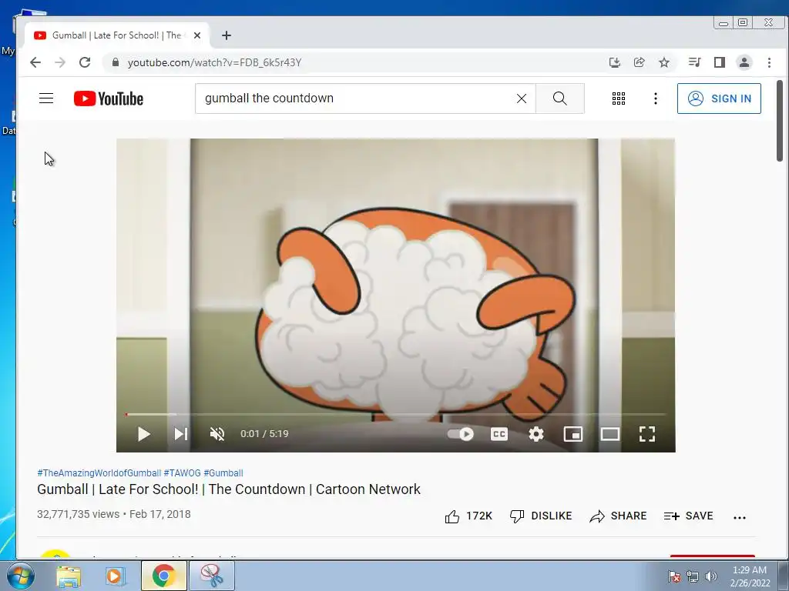Play the video
The image size is (789, 591).
[x=144, y=434]
